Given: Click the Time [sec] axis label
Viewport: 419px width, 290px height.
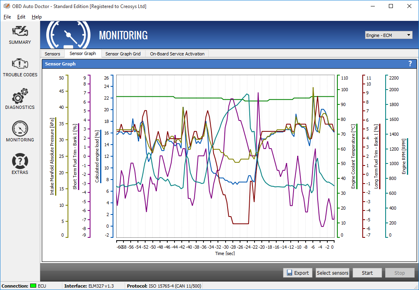Looking at the screenshot, I should [x=225, y=253].
